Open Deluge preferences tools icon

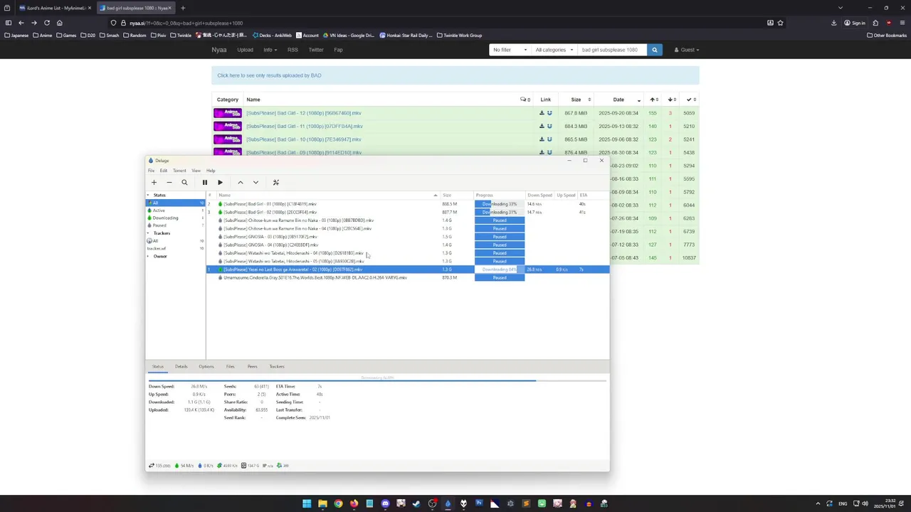tap(276, 183)
